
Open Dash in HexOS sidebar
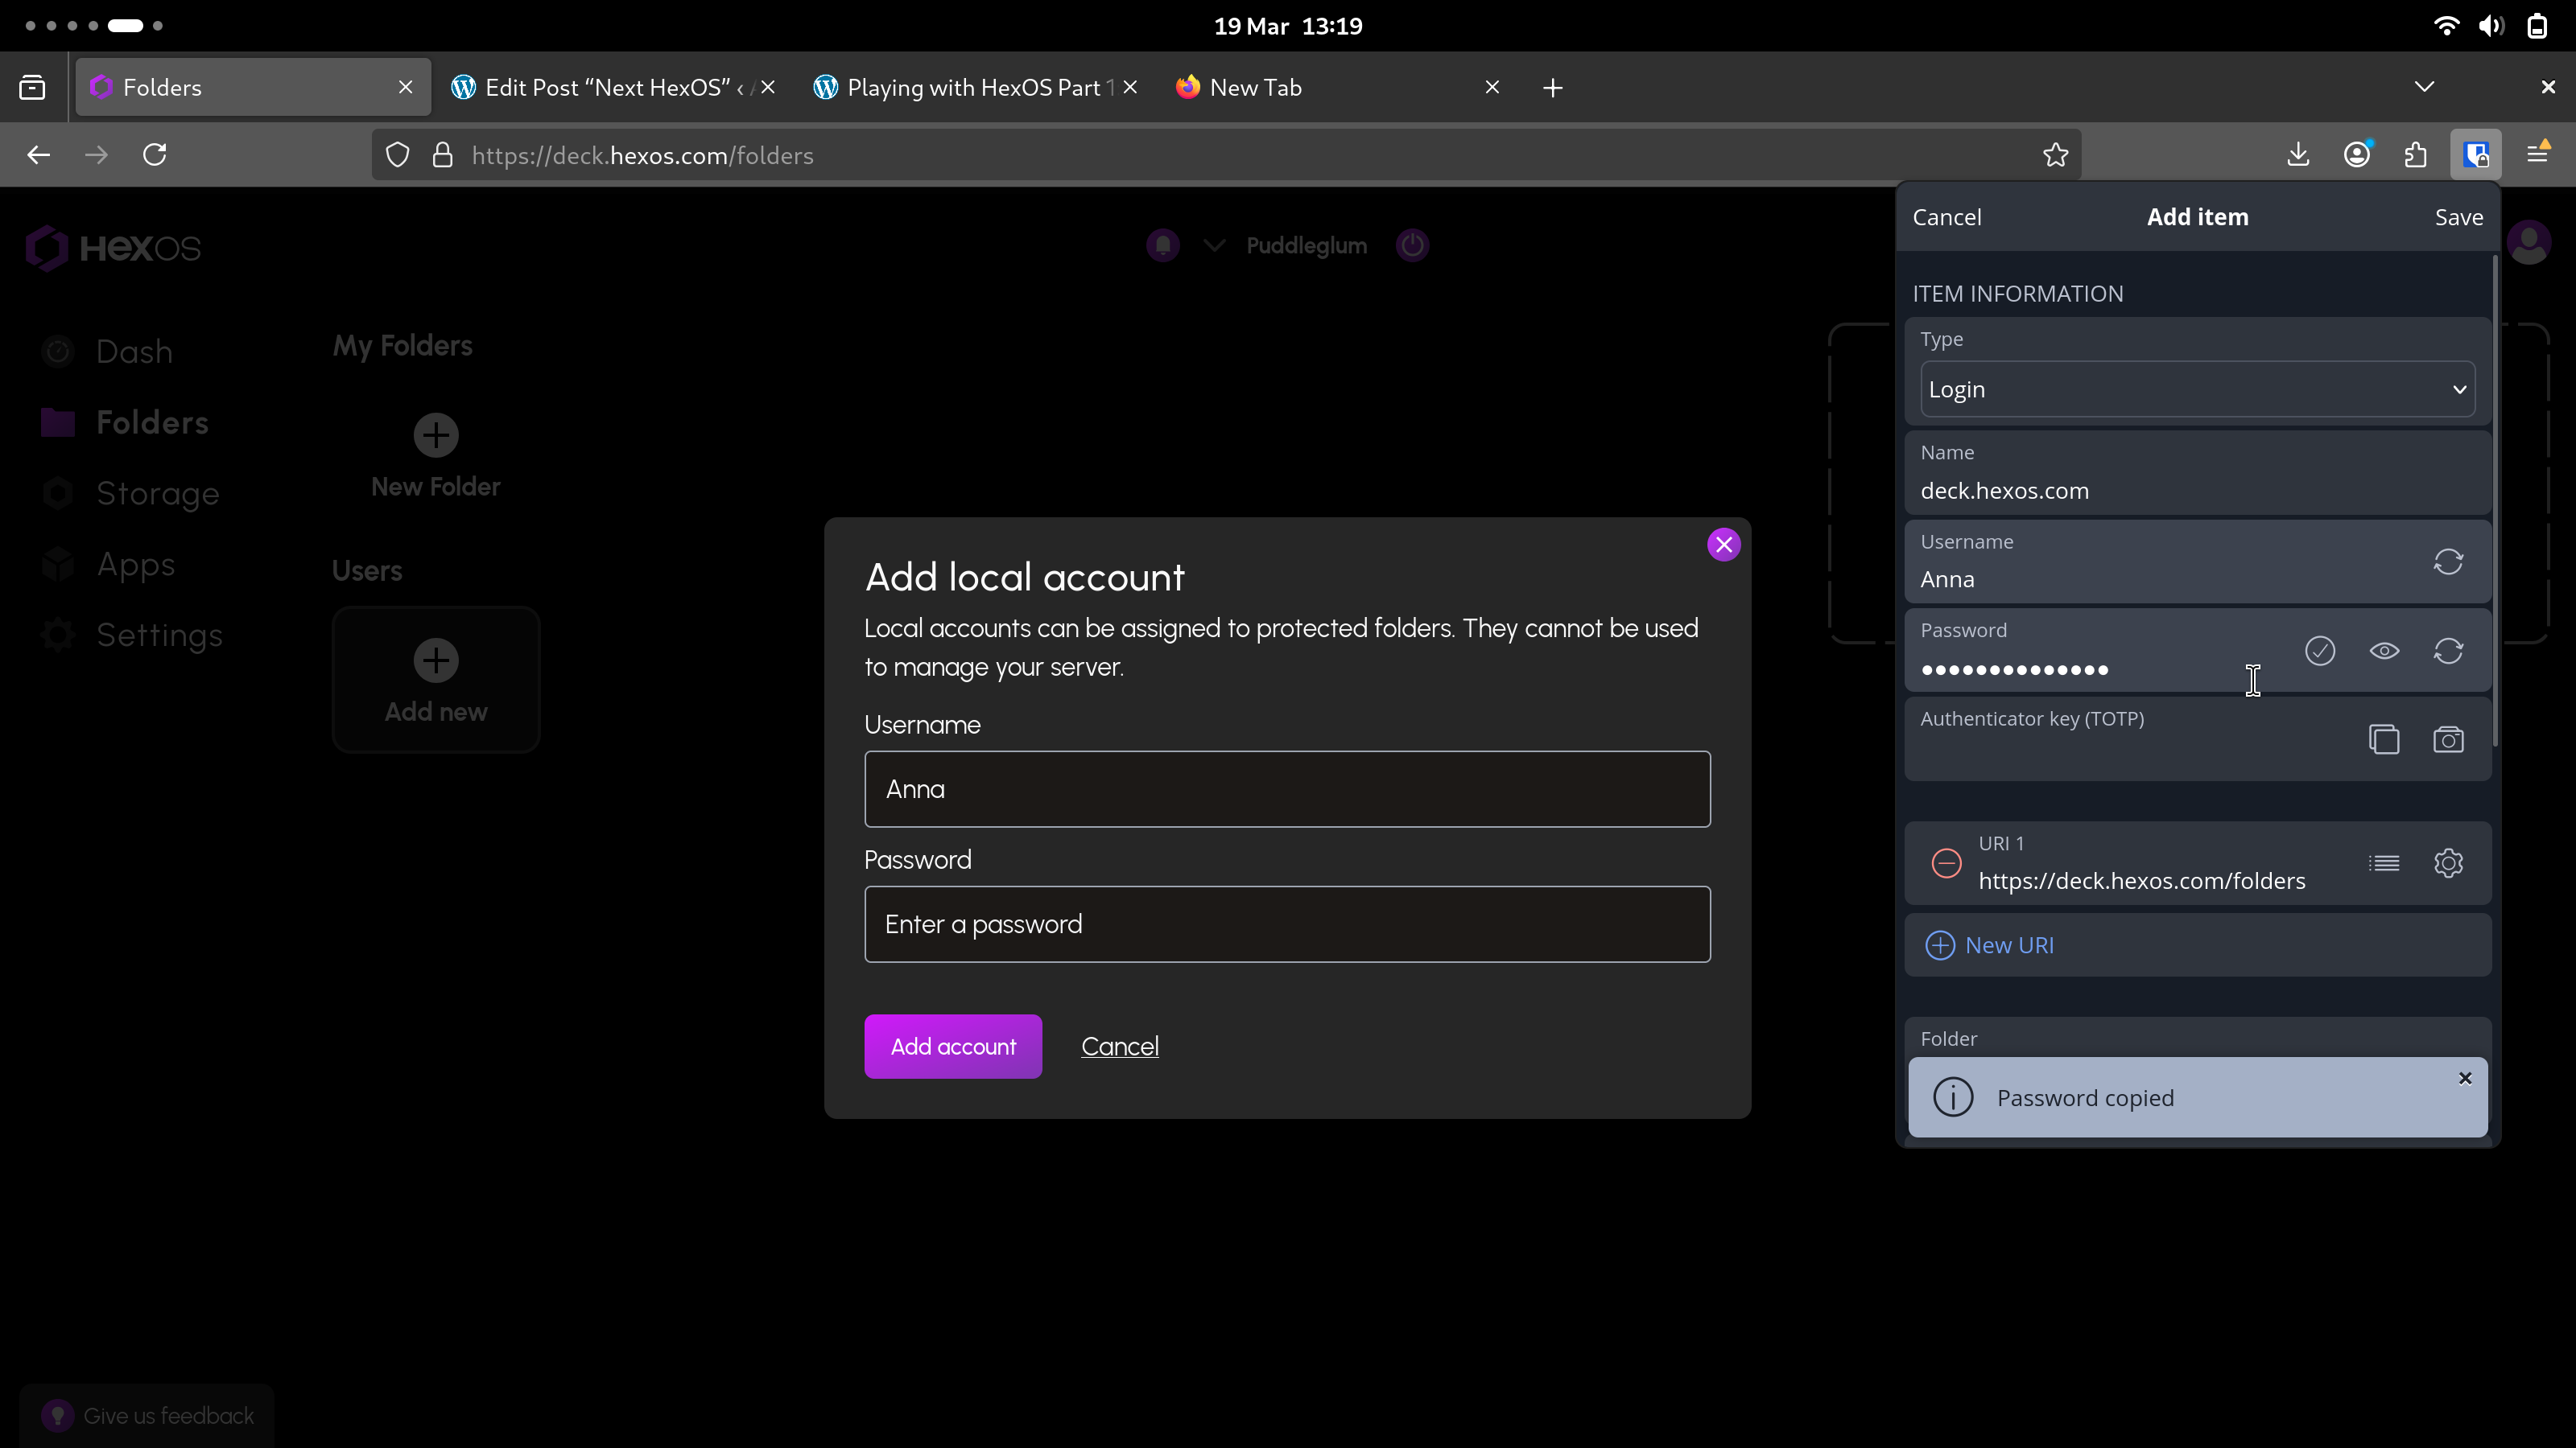[108, 352]
